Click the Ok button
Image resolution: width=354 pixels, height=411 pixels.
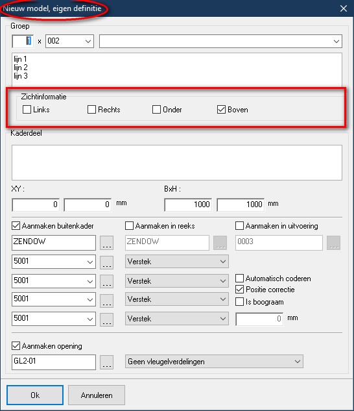pyautogui.click(x=35, y=395)
